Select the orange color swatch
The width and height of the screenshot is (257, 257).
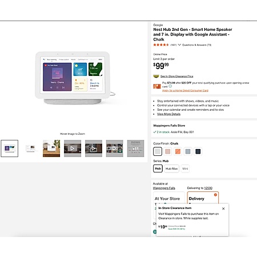pyautogui.click(x=178, y=151)
